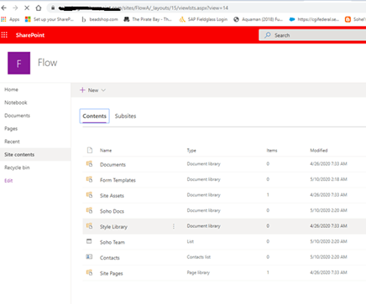Open the Style Library
366x304 pixels.
(x=113, y=227)
